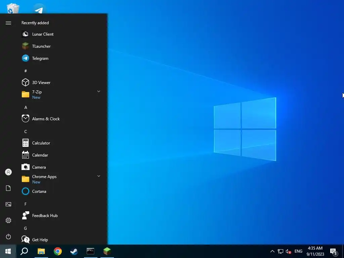Show hidden system tray icons
This screenshot has width=344, height=258.
(x=272, y=251)
